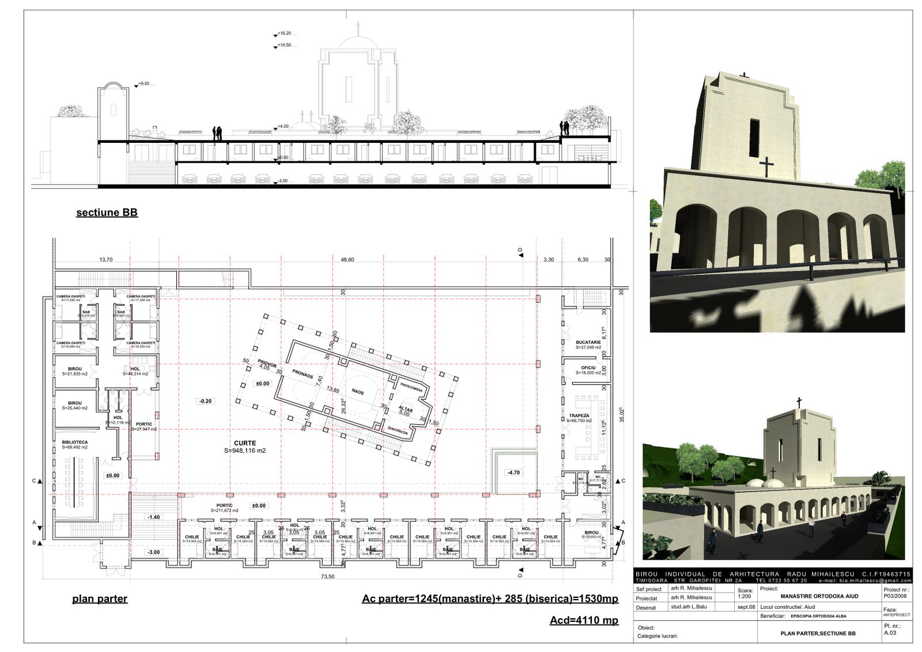Click the -4.70 level marker in courtyard
Viewport: 922px width, 652px height.
point(512,472)
